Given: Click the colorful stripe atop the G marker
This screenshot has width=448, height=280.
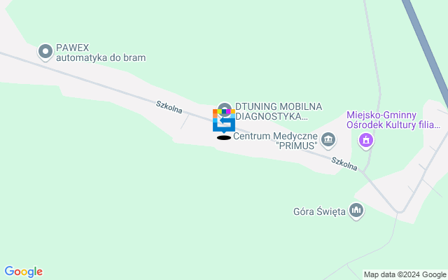Looking at the screenshot, I should click(x=224, y=111).
